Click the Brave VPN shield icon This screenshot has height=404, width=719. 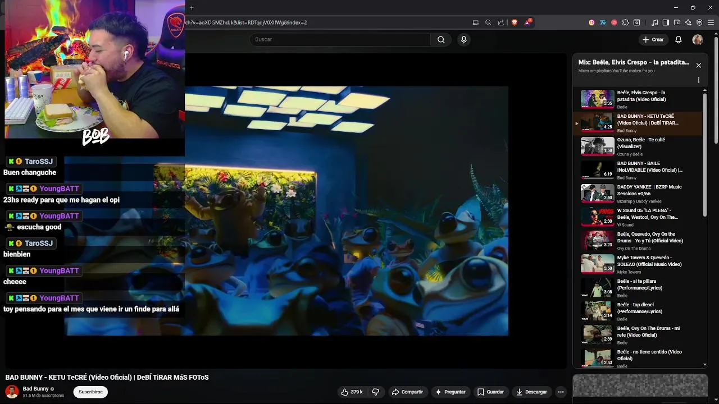(x=699, y=22)
